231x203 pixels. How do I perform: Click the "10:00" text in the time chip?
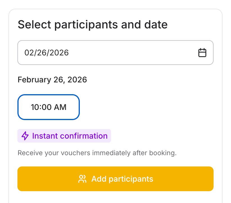pos(41,107)
